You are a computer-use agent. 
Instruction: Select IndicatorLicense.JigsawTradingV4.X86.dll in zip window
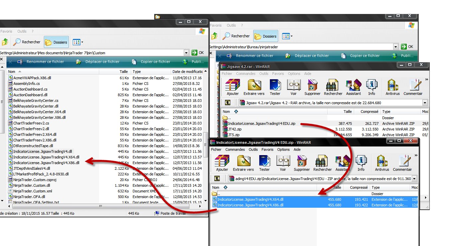coord(314,205)
